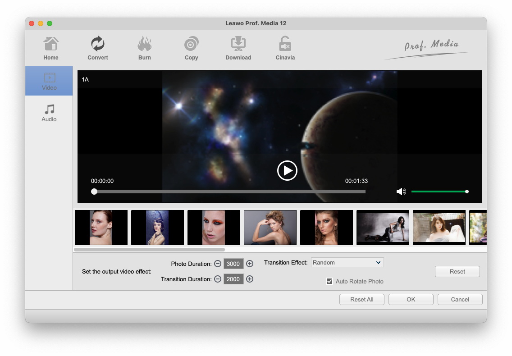Screen dimensions: 512x356
Task: Play the slideshow preview
Action: click(287, 170)
